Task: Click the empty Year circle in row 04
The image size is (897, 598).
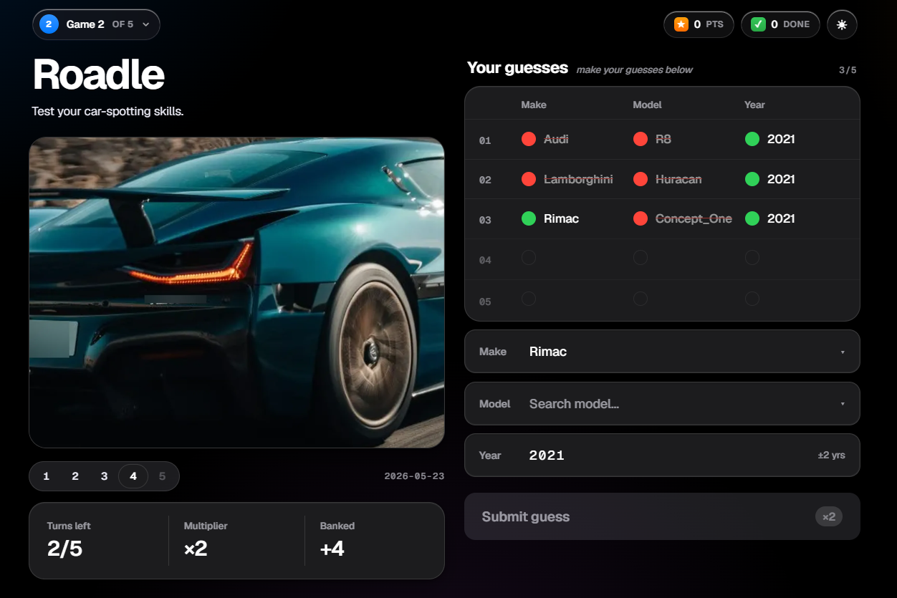Action: 752,258
